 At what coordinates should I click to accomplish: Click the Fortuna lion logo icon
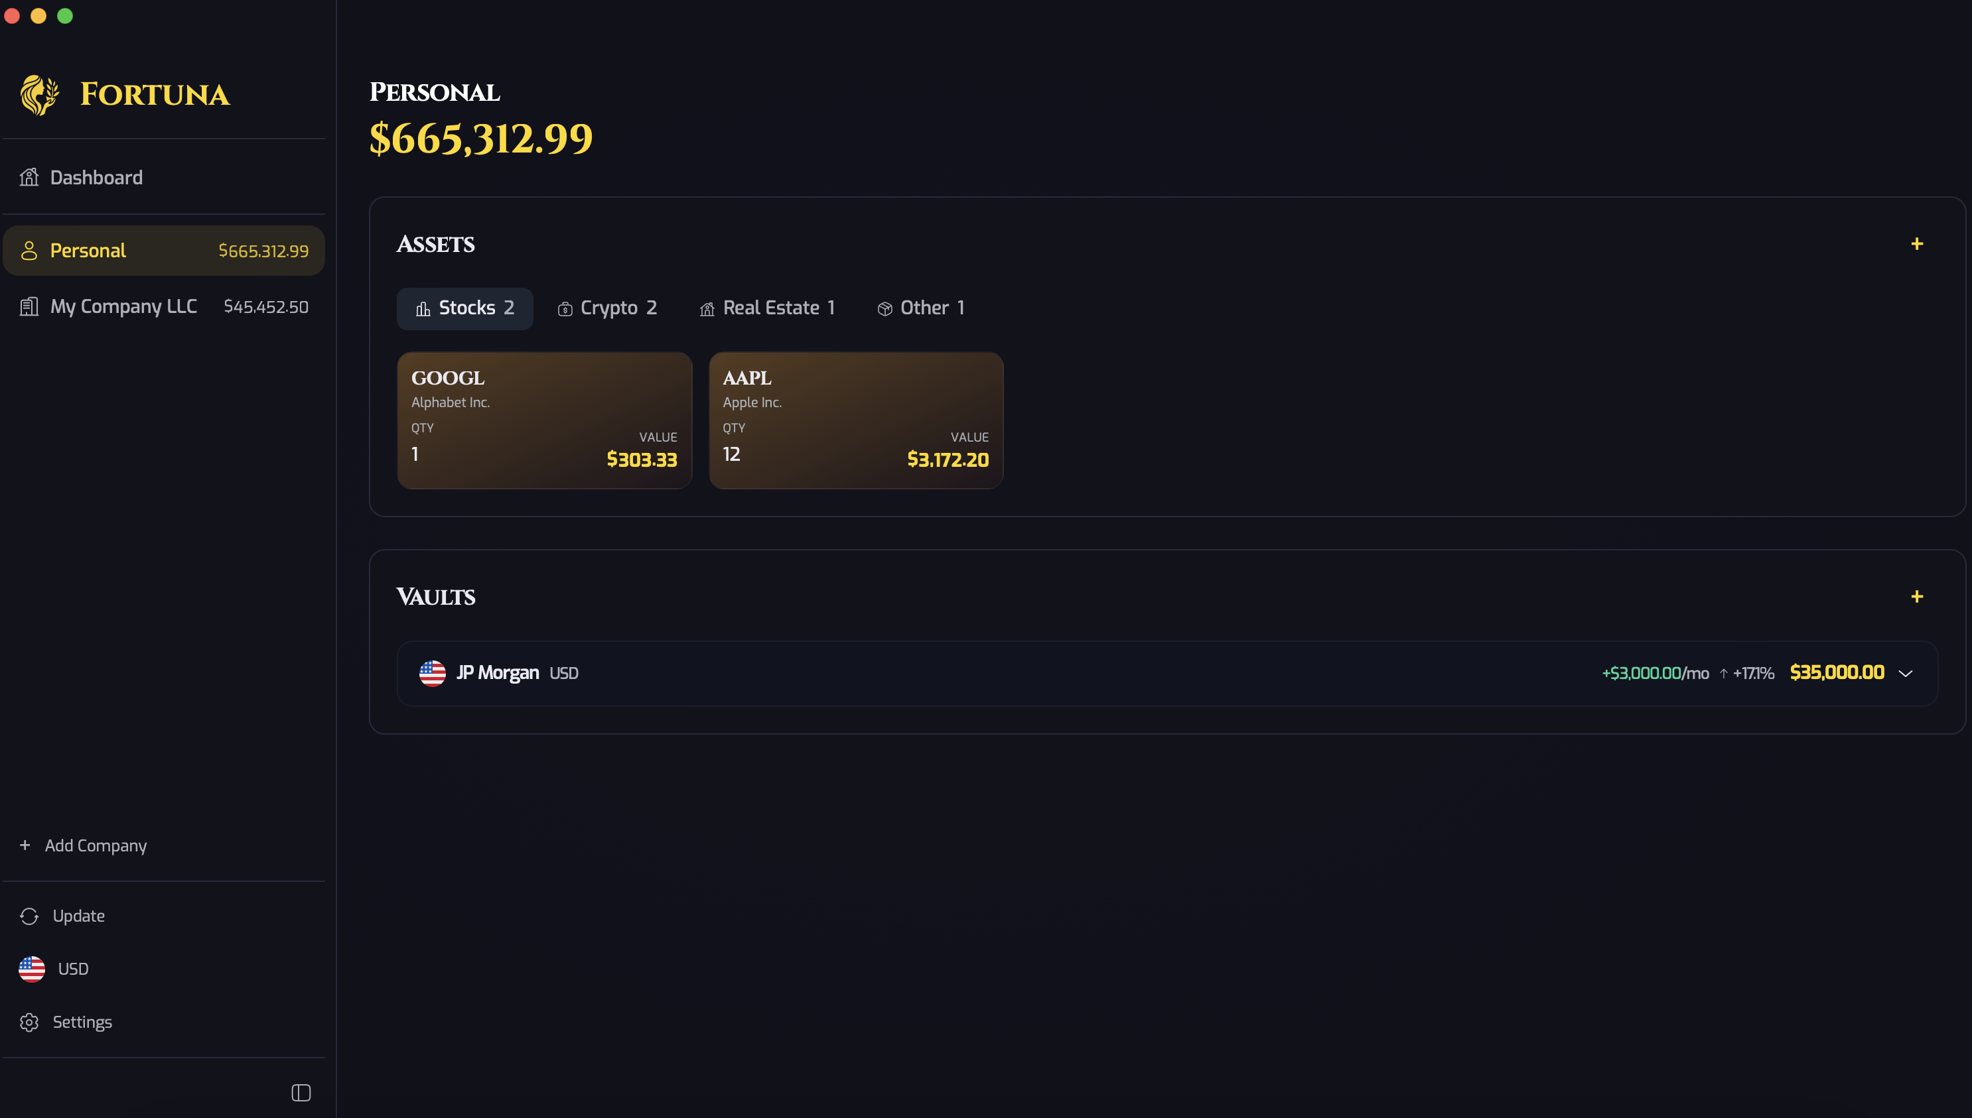[39, 95]
